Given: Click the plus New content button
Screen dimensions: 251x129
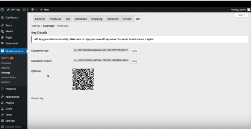Looking at the screenshot, I should pyautogui.click(x=44, y=10).
